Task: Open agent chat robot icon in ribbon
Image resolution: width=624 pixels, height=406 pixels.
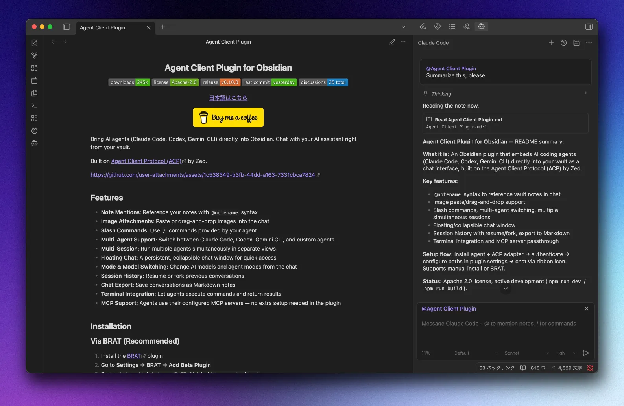Action: [x=35, y=143]
